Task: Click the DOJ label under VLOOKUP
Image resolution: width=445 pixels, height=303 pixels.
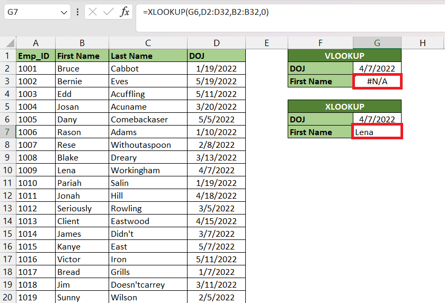Action: 321,68
